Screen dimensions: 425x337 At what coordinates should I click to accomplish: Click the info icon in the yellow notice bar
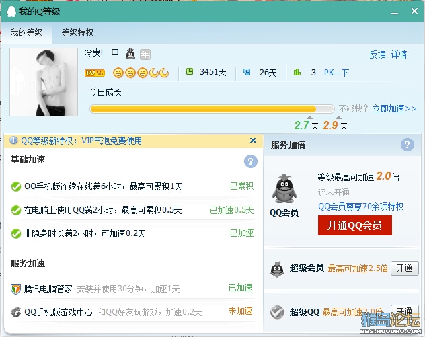point(13,141)
